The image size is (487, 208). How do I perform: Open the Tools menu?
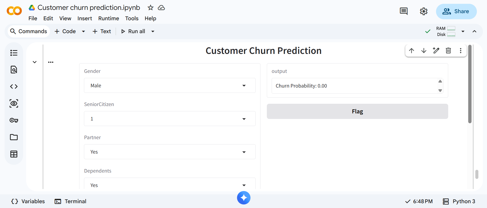132,18
